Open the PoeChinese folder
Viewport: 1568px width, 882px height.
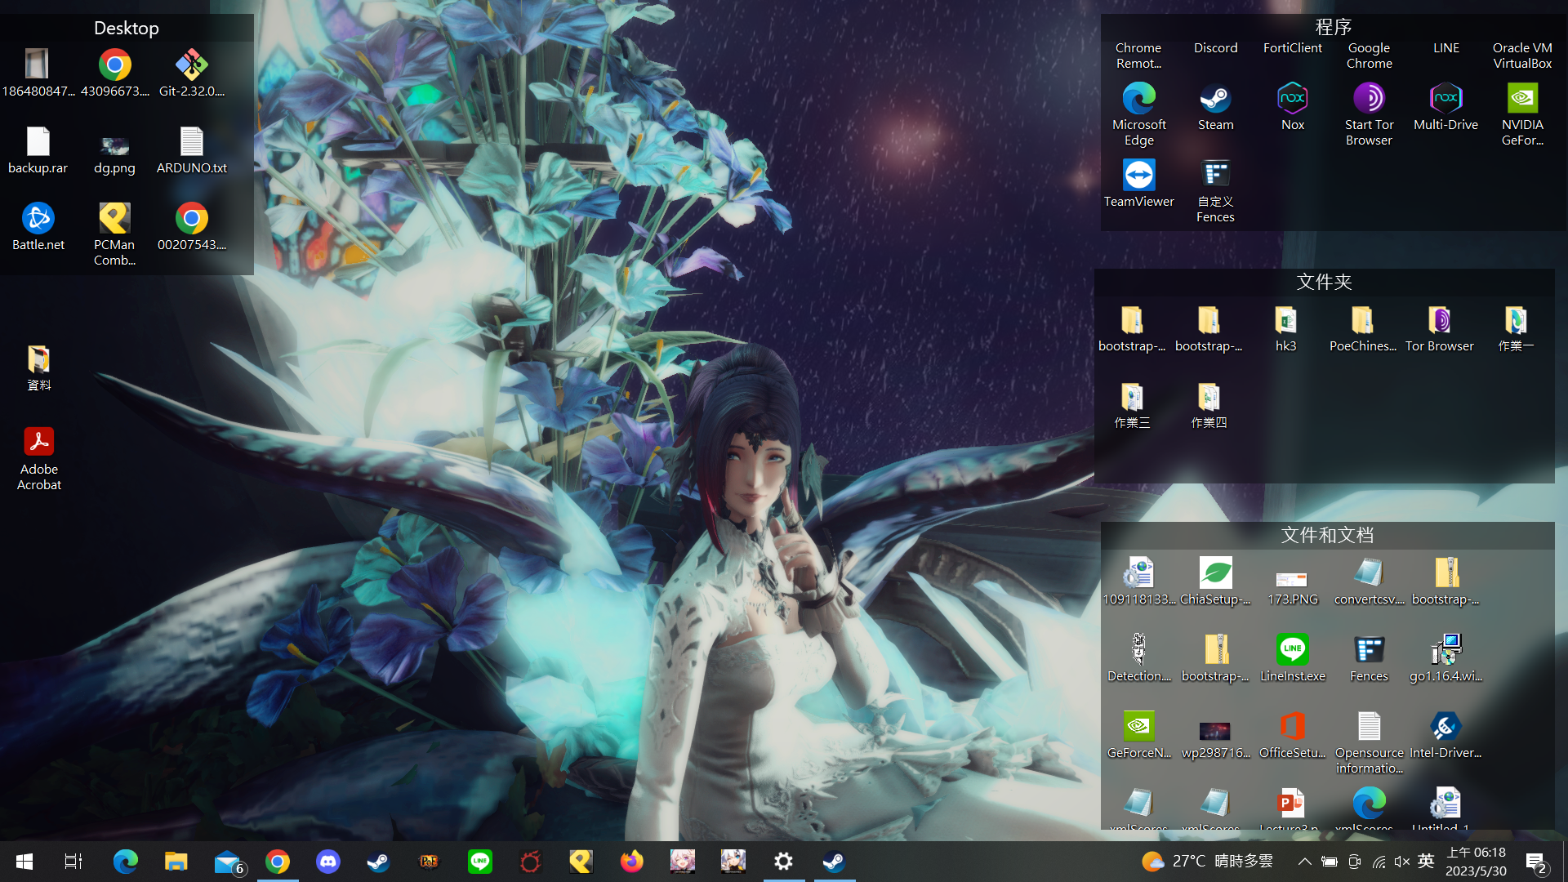[x=1362, y=329]
